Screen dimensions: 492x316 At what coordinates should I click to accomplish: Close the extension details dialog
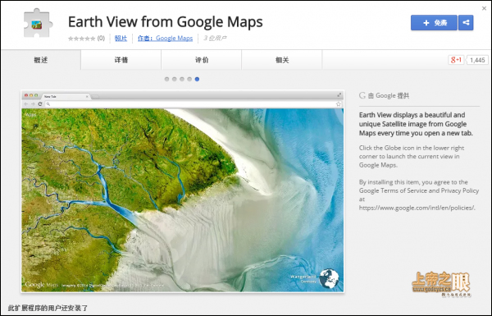(484, 8)
